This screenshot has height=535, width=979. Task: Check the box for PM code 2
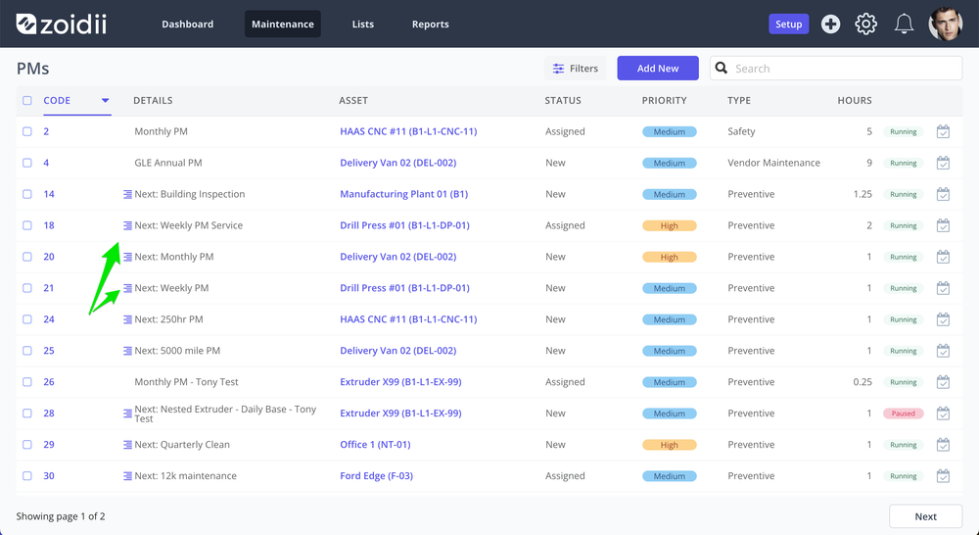[x=26, y=131]
